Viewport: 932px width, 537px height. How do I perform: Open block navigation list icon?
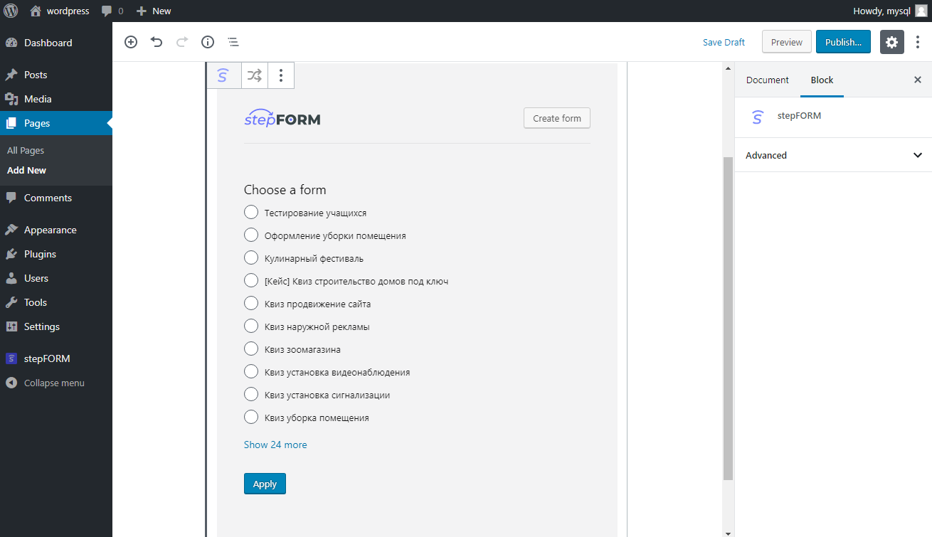click(233, 42)
